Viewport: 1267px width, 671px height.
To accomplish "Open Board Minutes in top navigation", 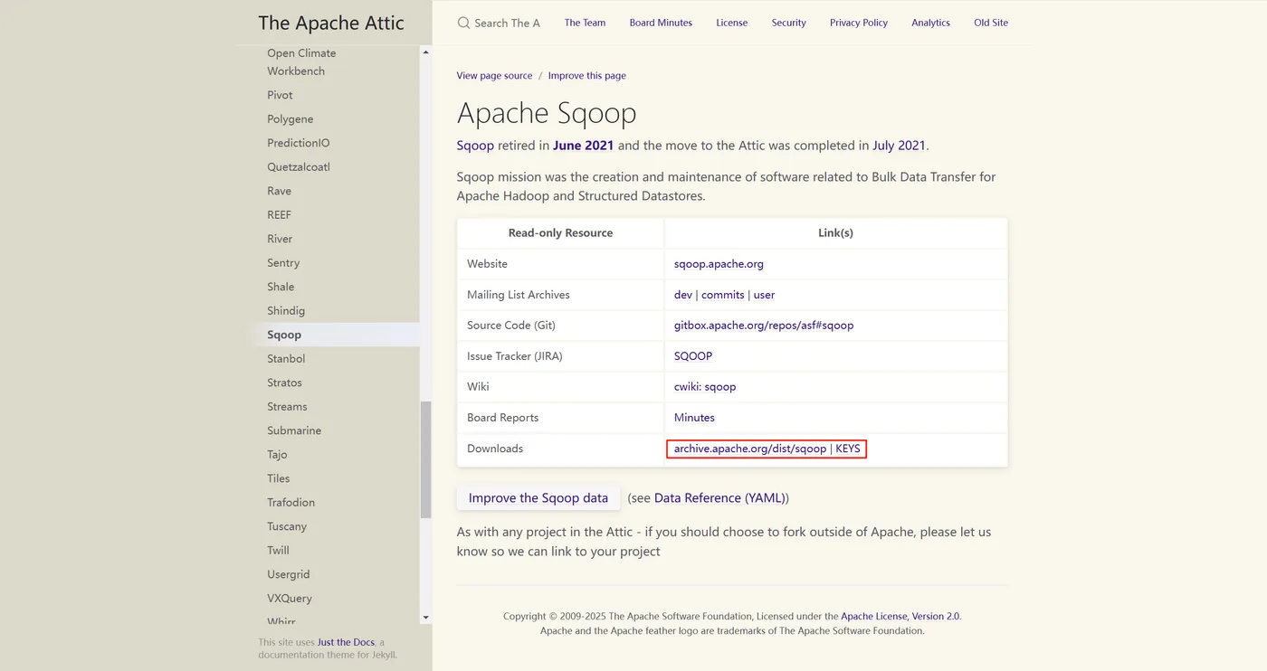I will (661, 23).
